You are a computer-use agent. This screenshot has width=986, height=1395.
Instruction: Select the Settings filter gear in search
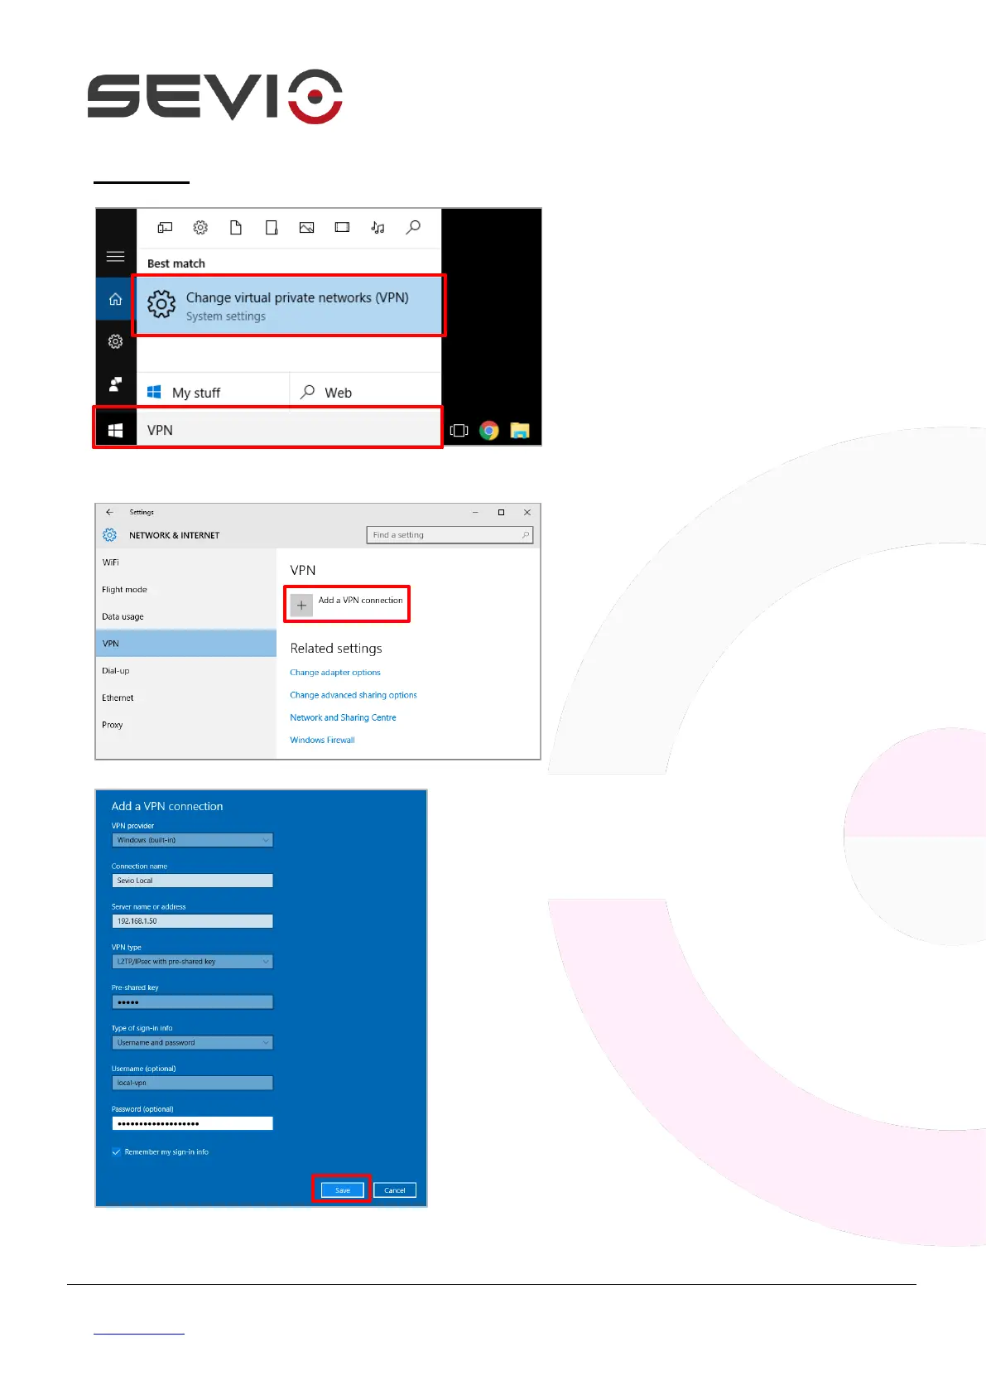pyautogui.click(x=200, y=227)
